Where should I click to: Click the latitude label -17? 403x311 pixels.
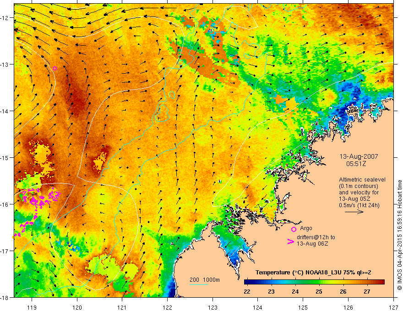(5, 251)
